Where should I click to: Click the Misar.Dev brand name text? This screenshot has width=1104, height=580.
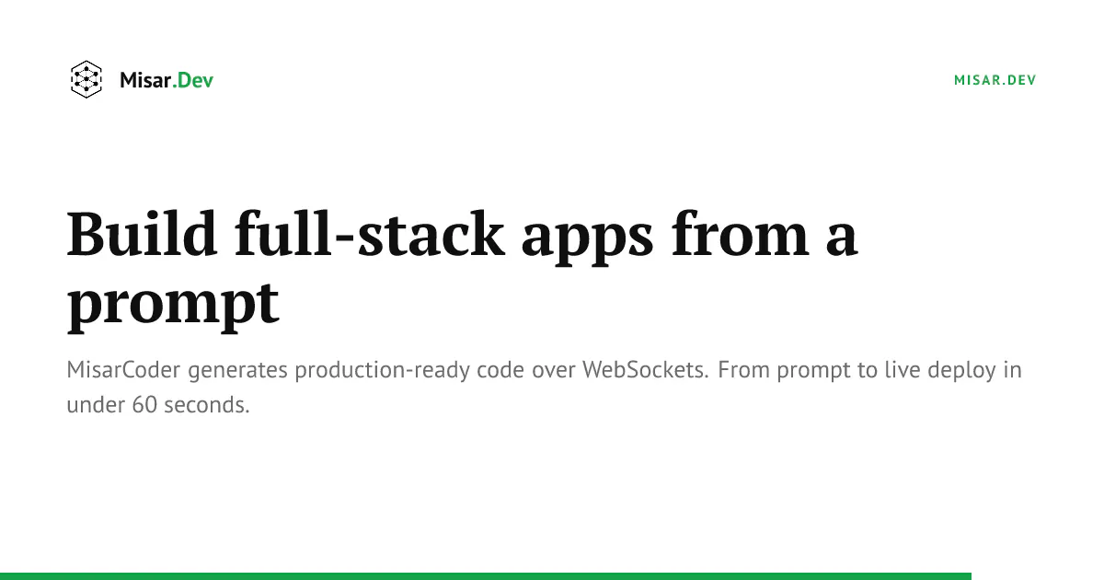(167, 80)
